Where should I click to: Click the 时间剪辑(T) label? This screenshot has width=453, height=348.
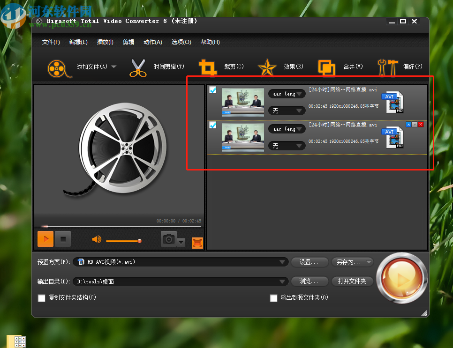(x=169, y=67)
